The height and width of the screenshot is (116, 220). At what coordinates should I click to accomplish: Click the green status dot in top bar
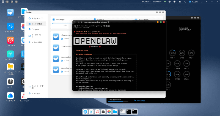tap(165, 2)
